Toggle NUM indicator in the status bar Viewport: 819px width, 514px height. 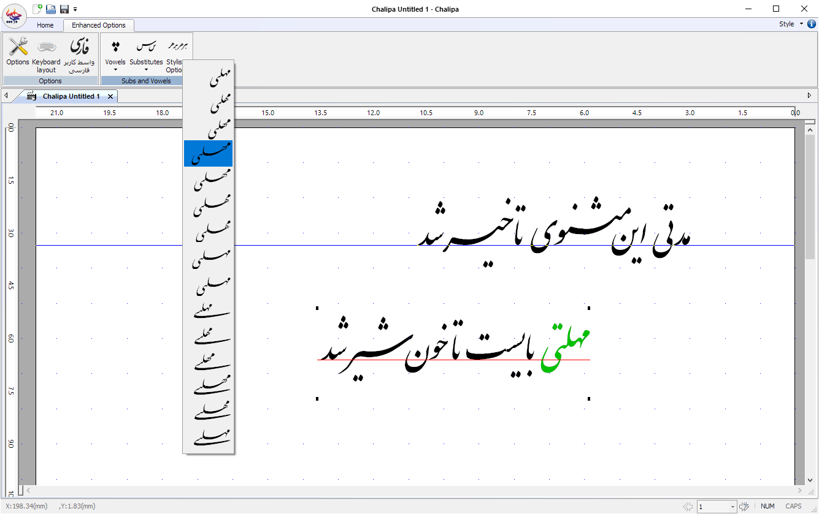[767, 506]
